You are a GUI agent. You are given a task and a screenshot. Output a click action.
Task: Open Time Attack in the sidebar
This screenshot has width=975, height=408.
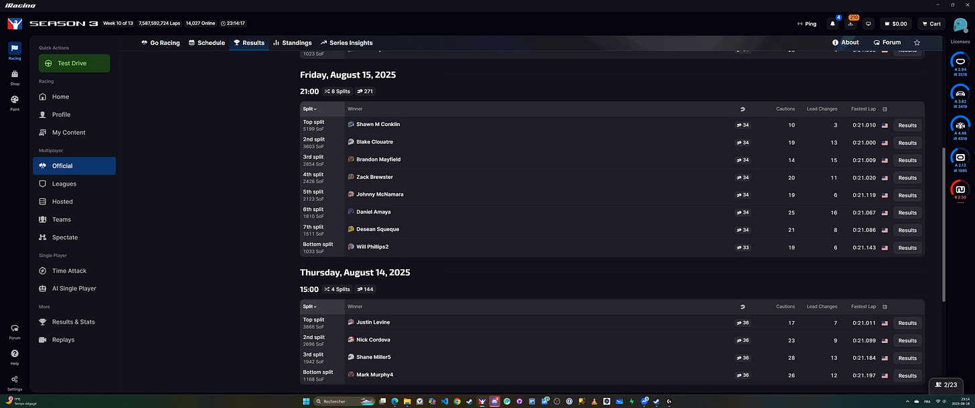(x=74, y=271)
